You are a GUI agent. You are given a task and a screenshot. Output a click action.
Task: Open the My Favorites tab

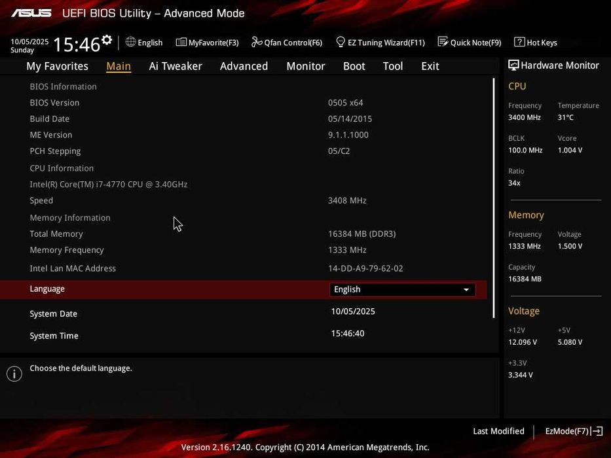pos(57,66)
